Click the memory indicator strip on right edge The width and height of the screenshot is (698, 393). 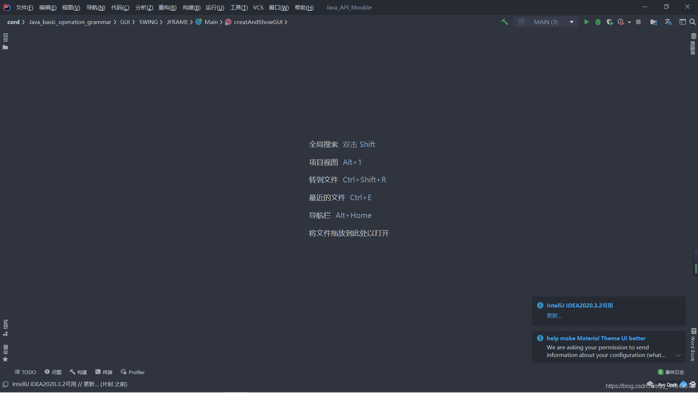pyautogui.click(x=695, y=263)
